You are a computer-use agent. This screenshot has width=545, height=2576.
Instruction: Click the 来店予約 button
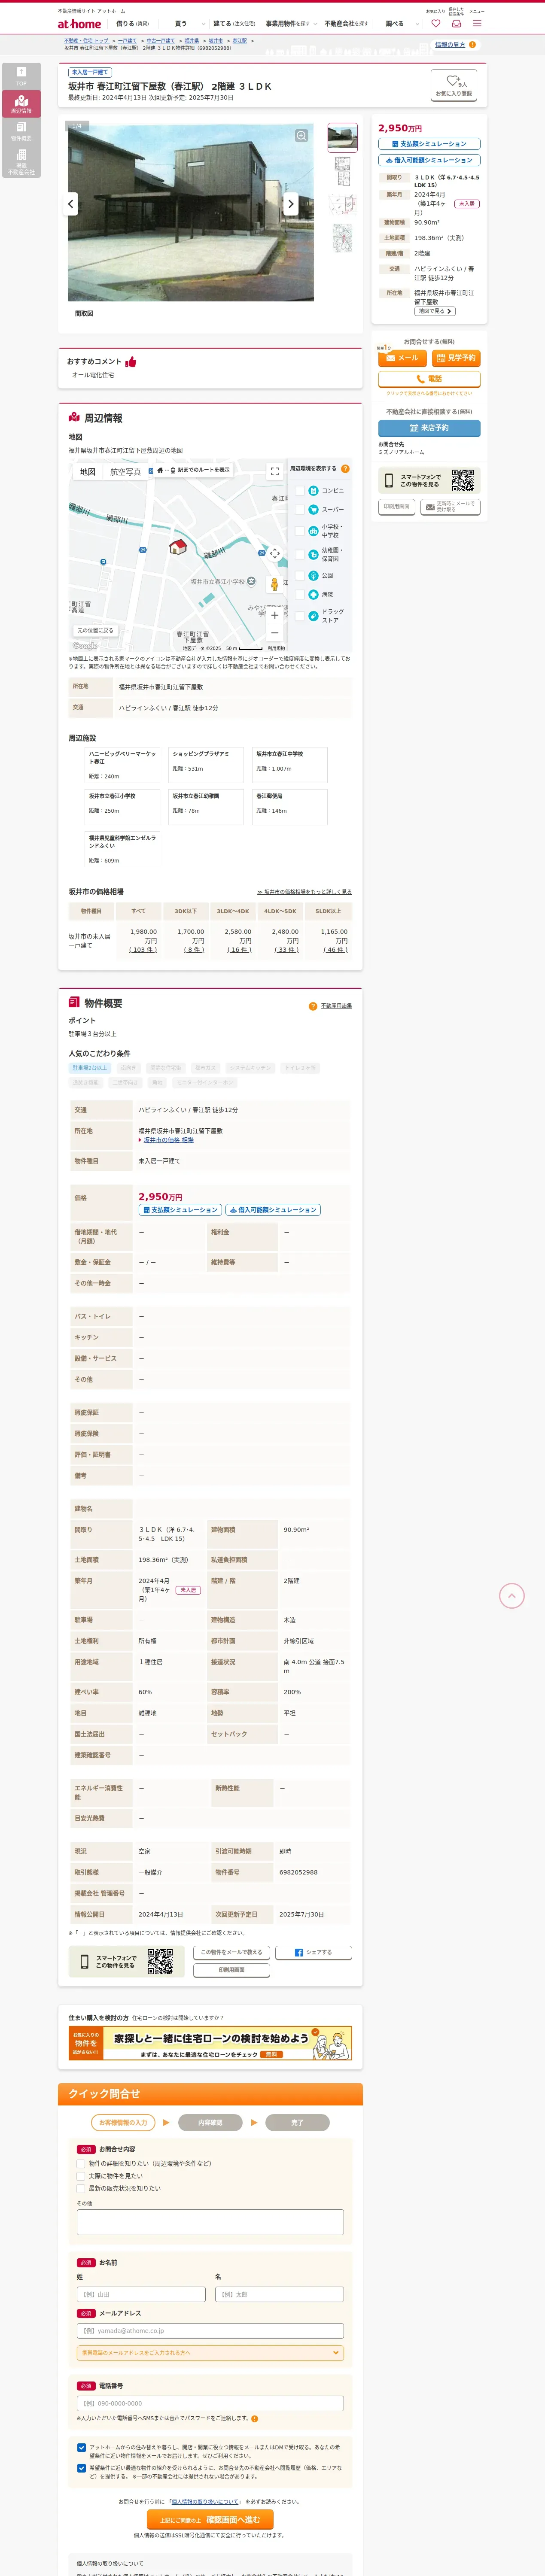click(x=429, y=428)
